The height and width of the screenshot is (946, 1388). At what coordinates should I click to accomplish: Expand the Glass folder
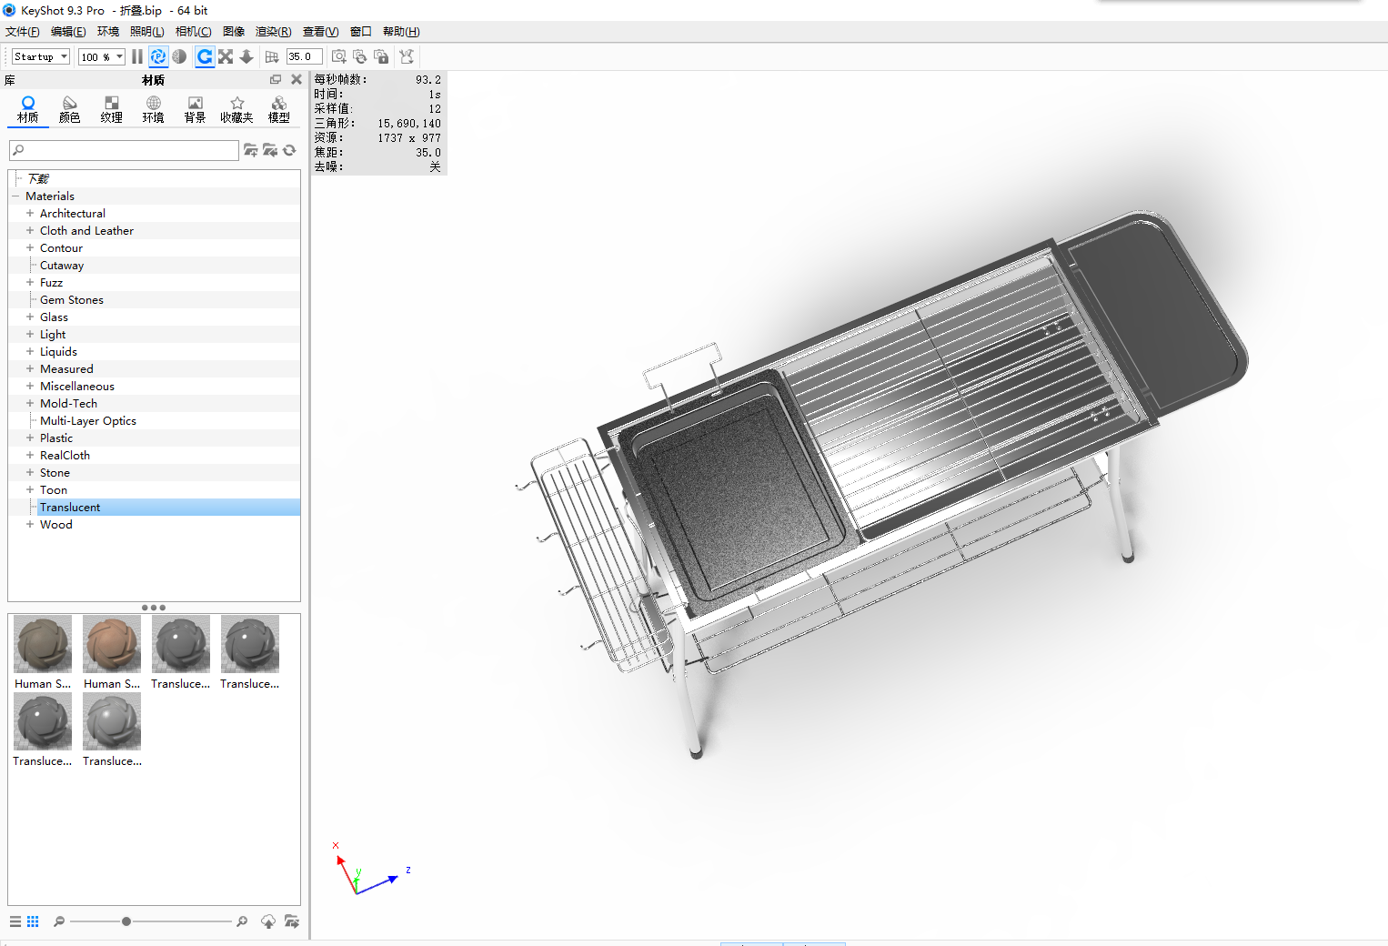30,317
